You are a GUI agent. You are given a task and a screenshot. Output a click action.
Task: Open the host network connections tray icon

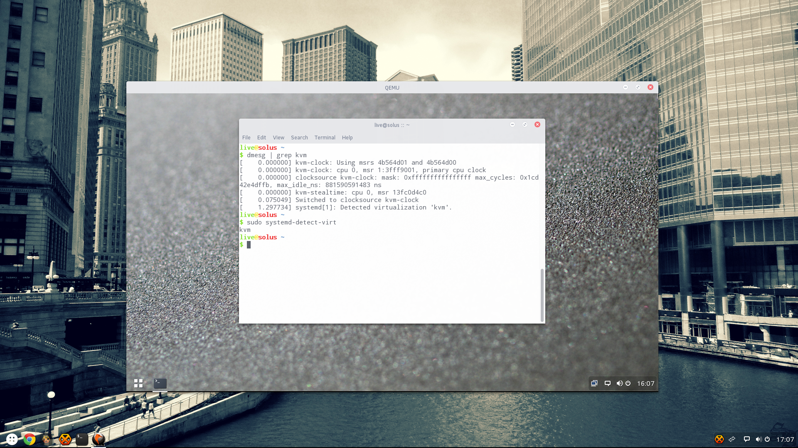click(x=732, y=439)
